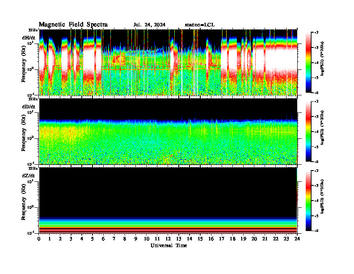Click the color scale bar beside dD/dt

click(x=308, y=132)
